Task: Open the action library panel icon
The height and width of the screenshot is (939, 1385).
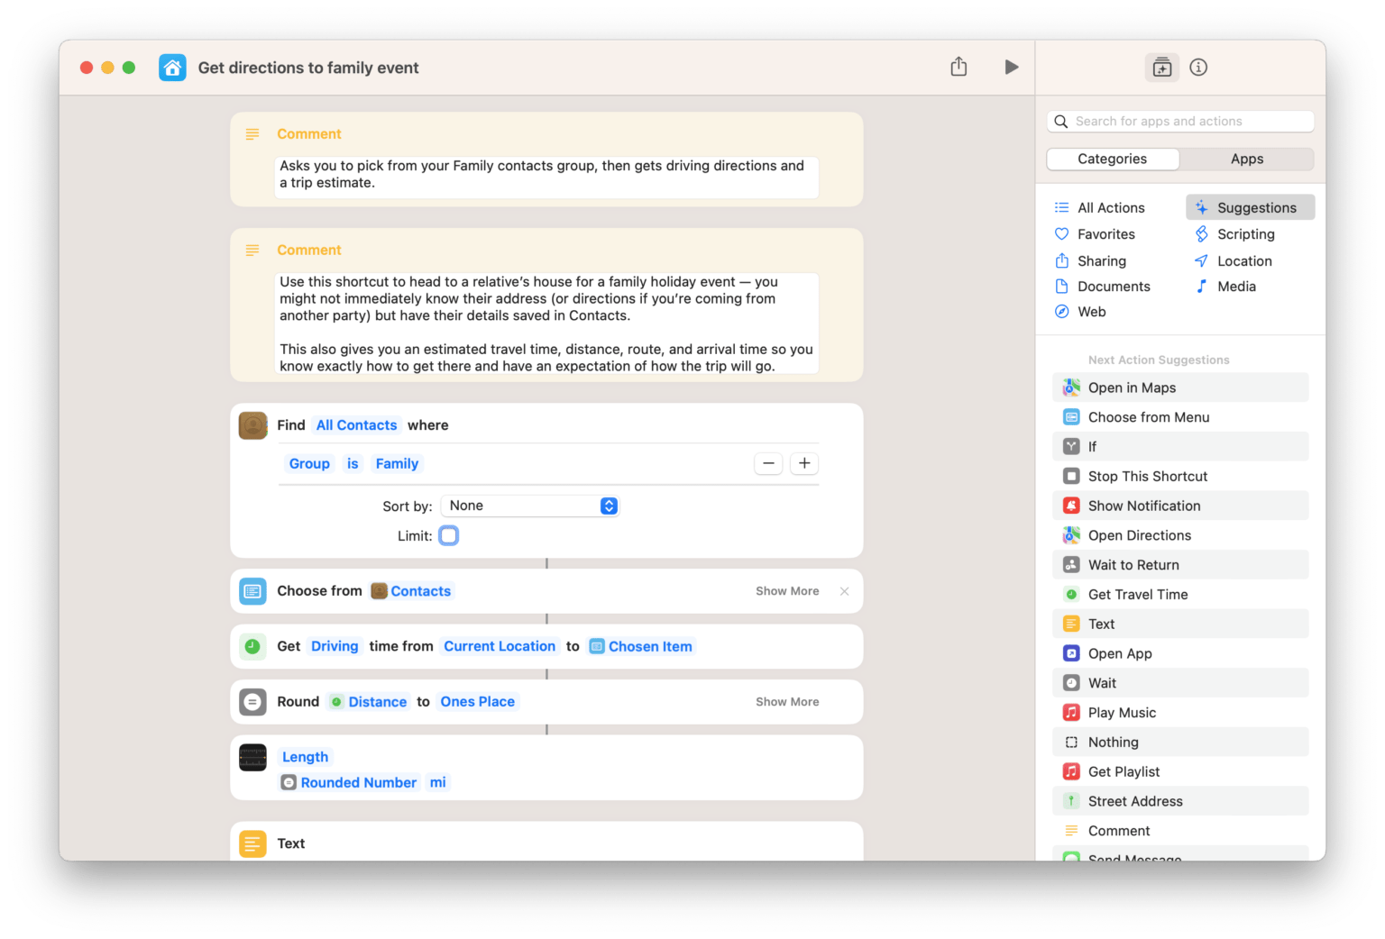Action: (x=1161, y=68)
